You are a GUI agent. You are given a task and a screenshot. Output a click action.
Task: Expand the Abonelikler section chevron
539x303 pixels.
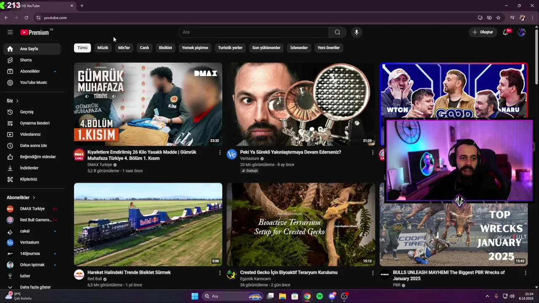(x=34, y=198)
